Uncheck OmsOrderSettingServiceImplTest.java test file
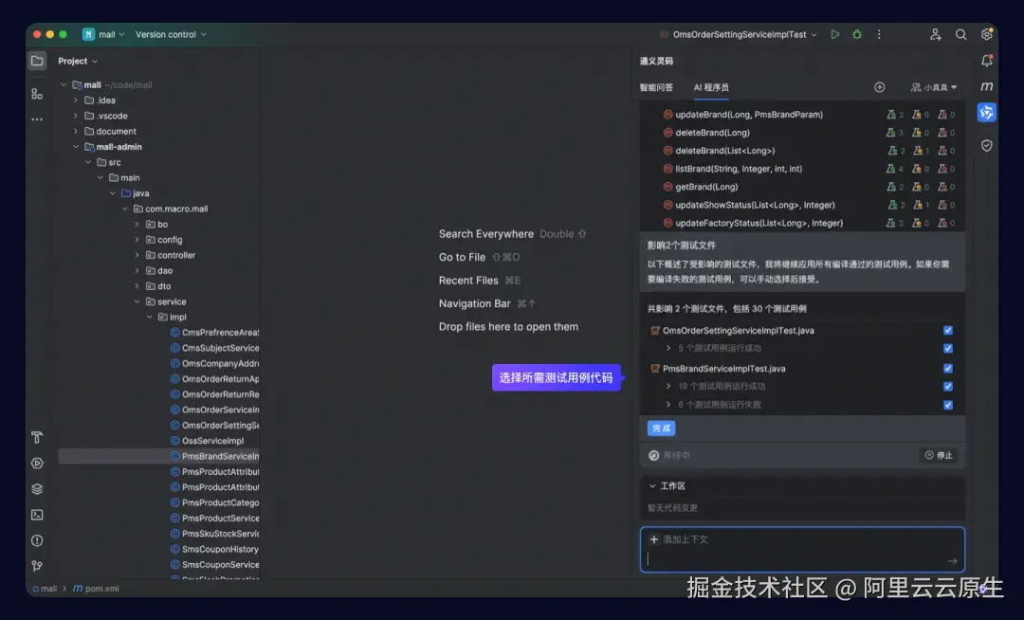This screenshot has width=1024, height=620. point(947,331)
